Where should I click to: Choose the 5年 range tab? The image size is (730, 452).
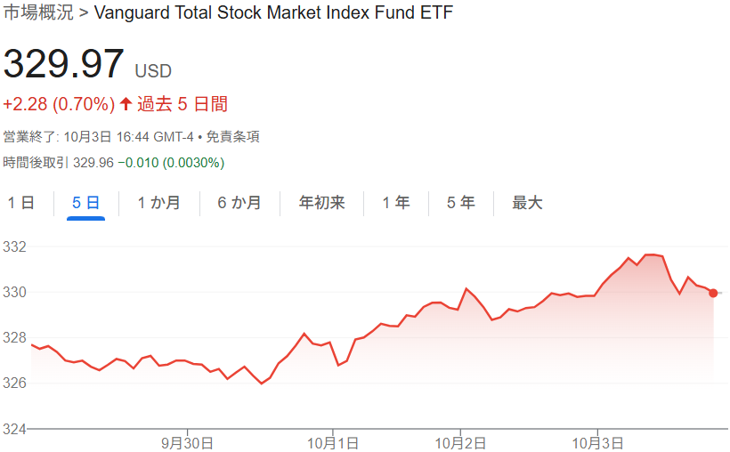(x=461, y=203)
